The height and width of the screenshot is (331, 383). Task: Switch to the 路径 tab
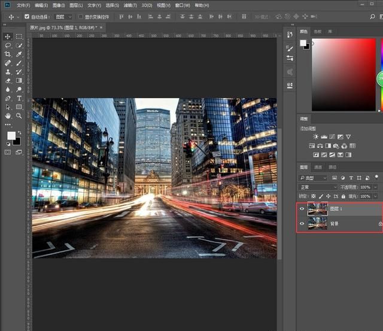(x=332, y=167)
